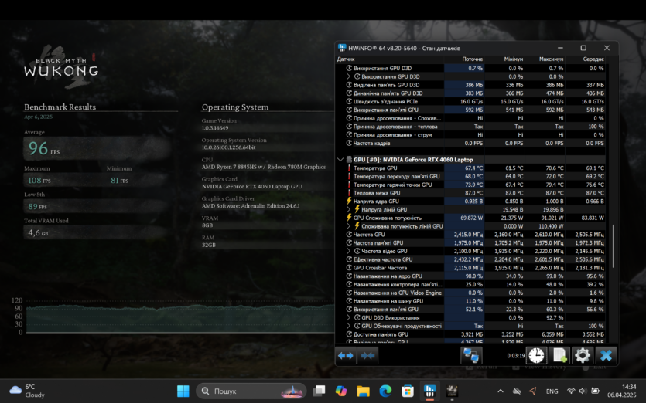The height and width of the screenshot is (403, 646).
Task: Click the collapse-columns inward arrows button in HWiNFO
Action: tap(367, 355)
